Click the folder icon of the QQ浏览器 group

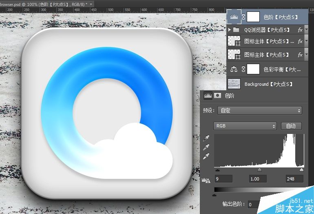[x=236, y=30]
